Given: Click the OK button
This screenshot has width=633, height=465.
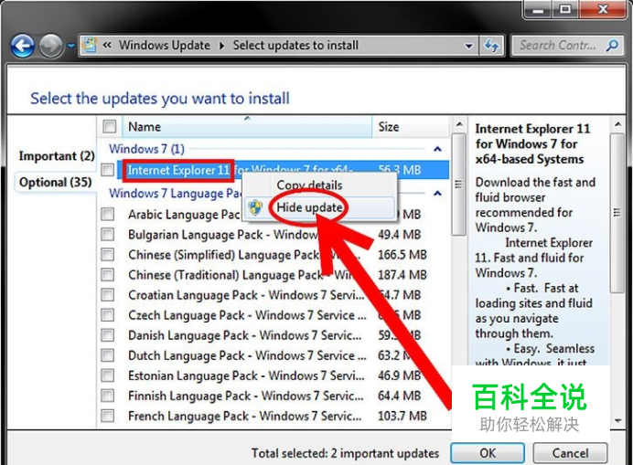Looking at the screenshot, I should pos(488,453).
